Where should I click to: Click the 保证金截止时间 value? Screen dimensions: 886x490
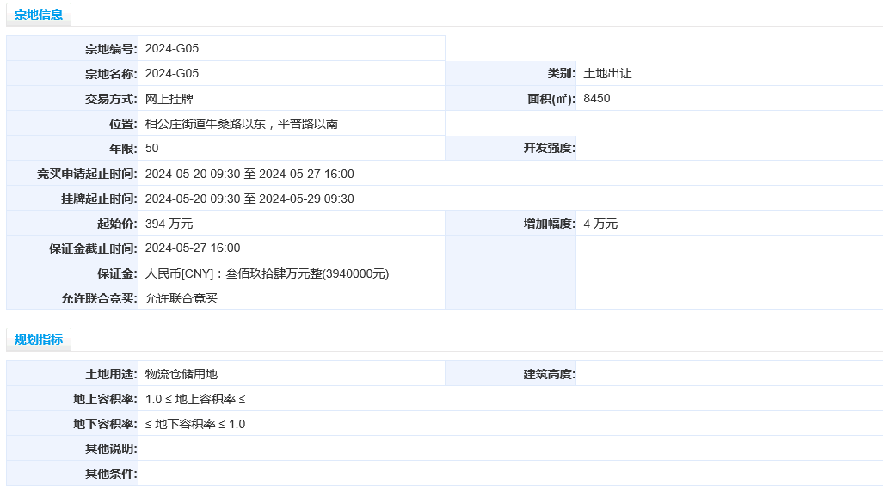[x=193, y=248]
